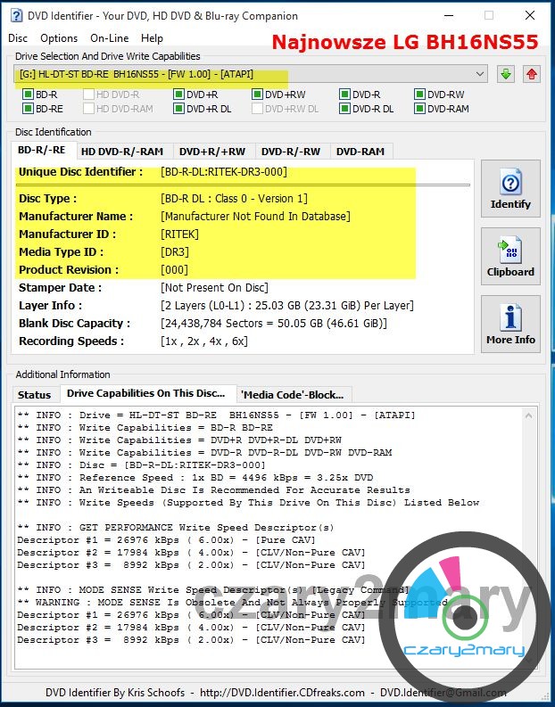The height and width of the screenshot is (707, 555).
Task: Open the On-Line menu
Action: (x=109, y=38)
